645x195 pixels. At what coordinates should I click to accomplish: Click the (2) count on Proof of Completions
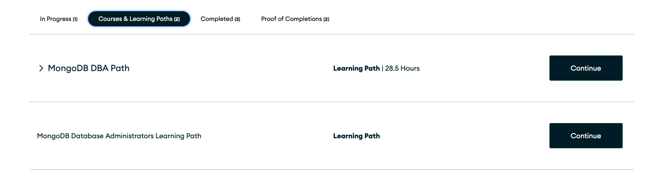click(x=326, y=19)
